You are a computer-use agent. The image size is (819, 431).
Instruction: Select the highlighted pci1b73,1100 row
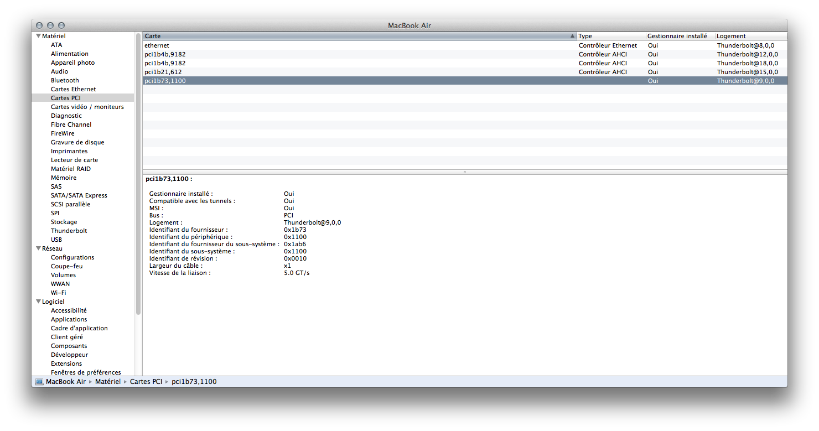tap(465, 81)
